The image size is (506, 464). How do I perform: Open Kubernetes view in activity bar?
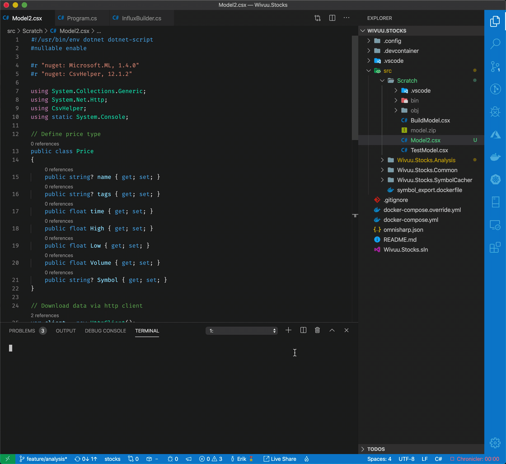click(x=495, y=179)
